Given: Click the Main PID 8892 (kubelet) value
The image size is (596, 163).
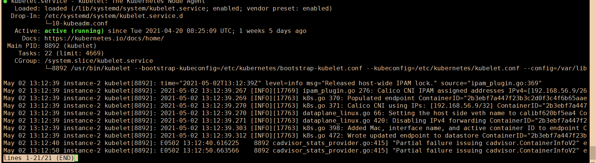Looking at the screenshot, I should point(70,46).
